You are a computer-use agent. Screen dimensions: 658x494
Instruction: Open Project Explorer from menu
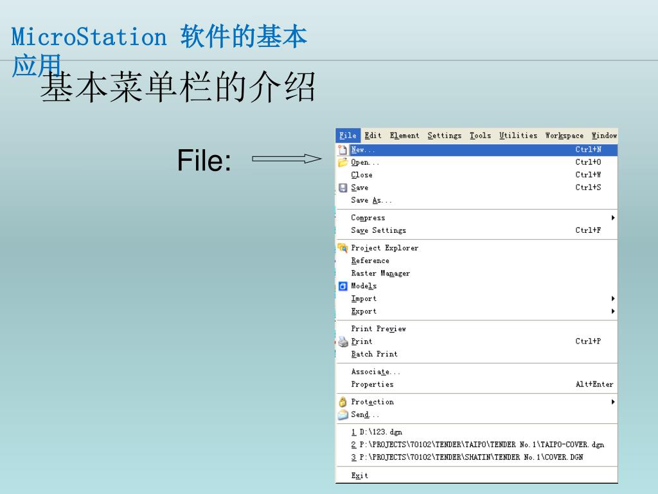[477, 248]
